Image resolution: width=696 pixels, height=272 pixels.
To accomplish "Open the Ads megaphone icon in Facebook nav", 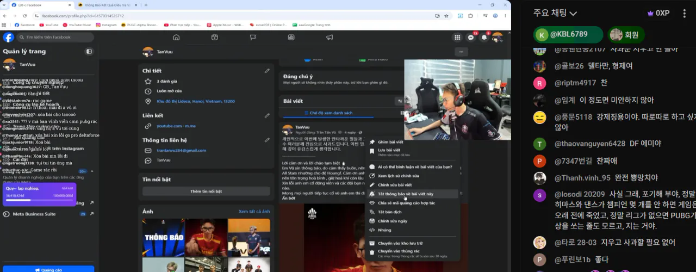I will click(330, 38).
